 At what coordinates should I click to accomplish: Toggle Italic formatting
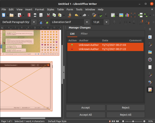(x=120, y=22)
